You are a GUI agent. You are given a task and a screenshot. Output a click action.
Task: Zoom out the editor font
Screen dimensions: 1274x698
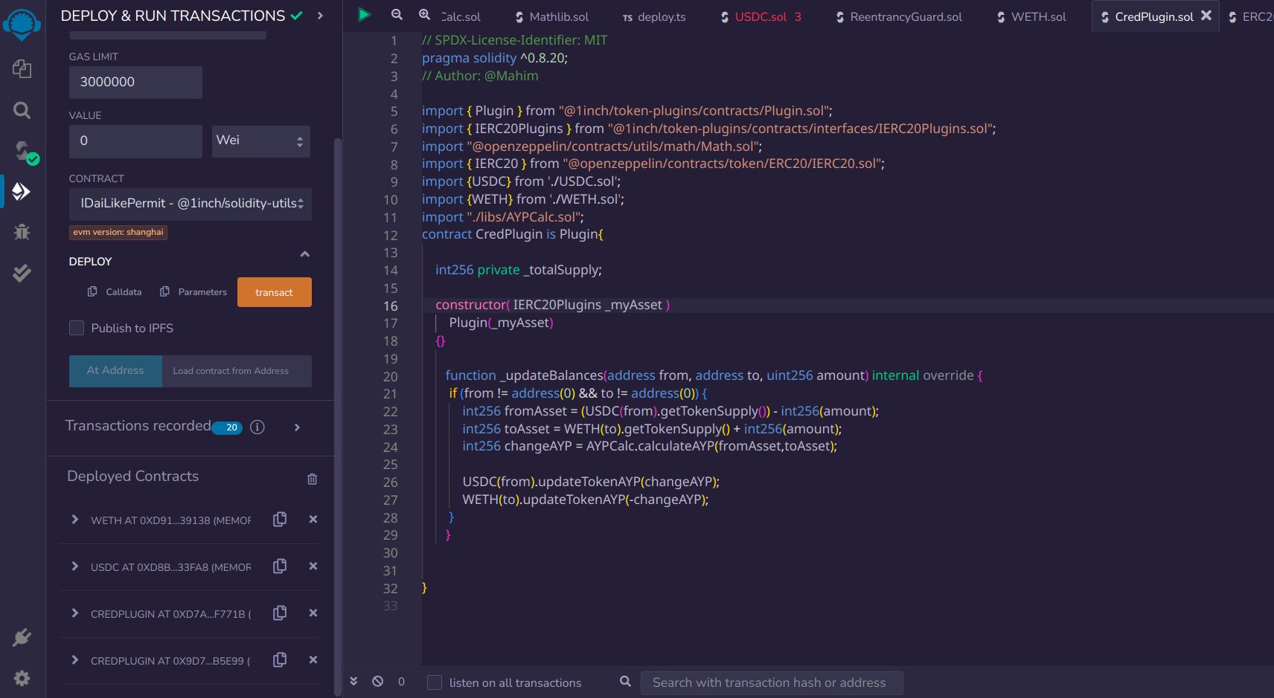pos(397,15)
